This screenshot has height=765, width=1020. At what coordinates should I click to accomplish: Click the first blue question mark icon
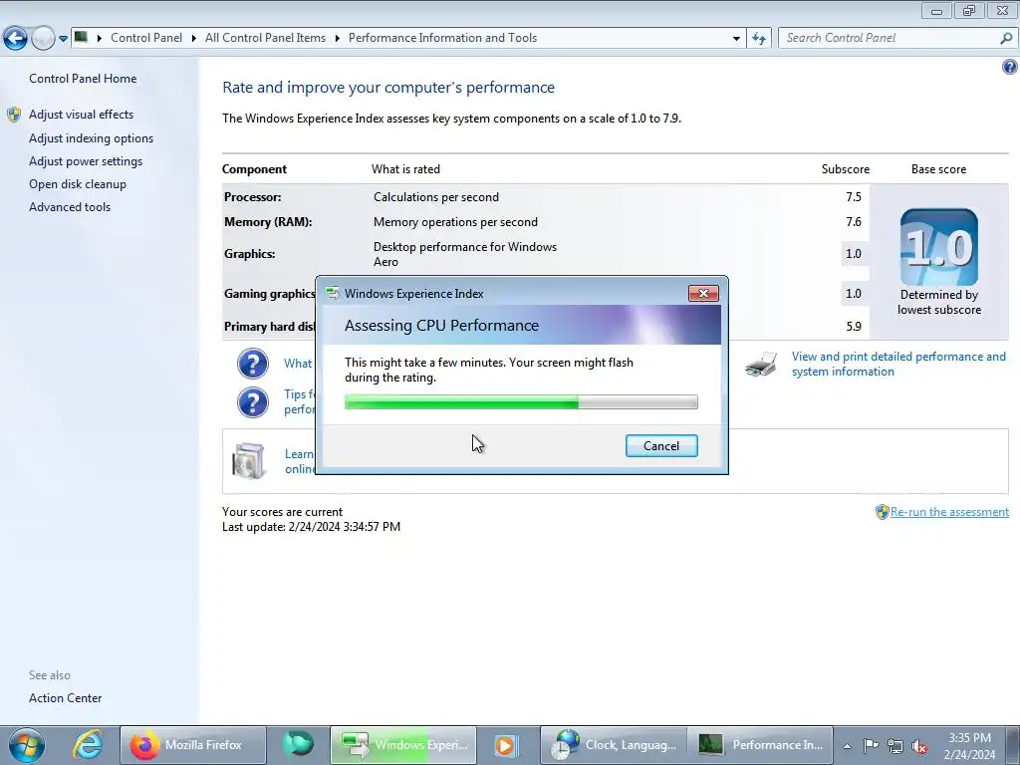[x=252, y=364]
